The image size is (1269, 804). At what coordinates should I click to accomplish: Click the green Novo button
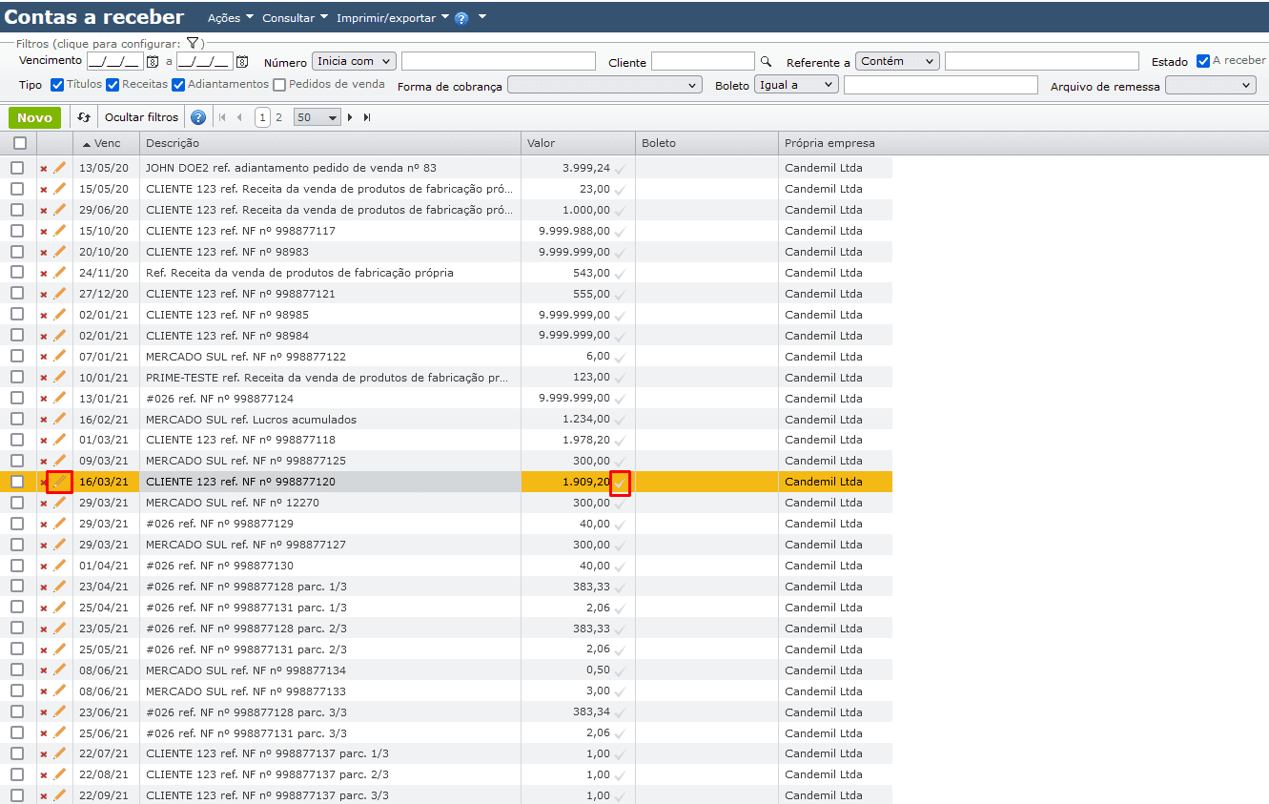[x=34, y=117]
